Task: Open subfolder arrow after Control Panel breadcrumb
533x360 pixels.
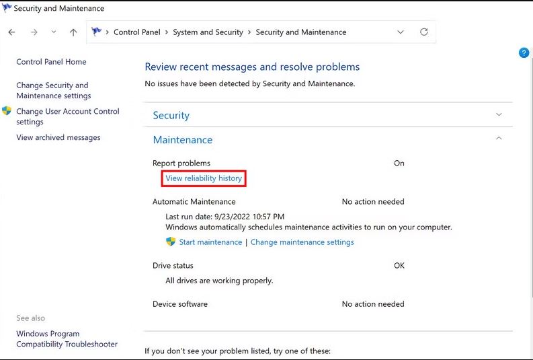Action: click(x=167, y=32)
